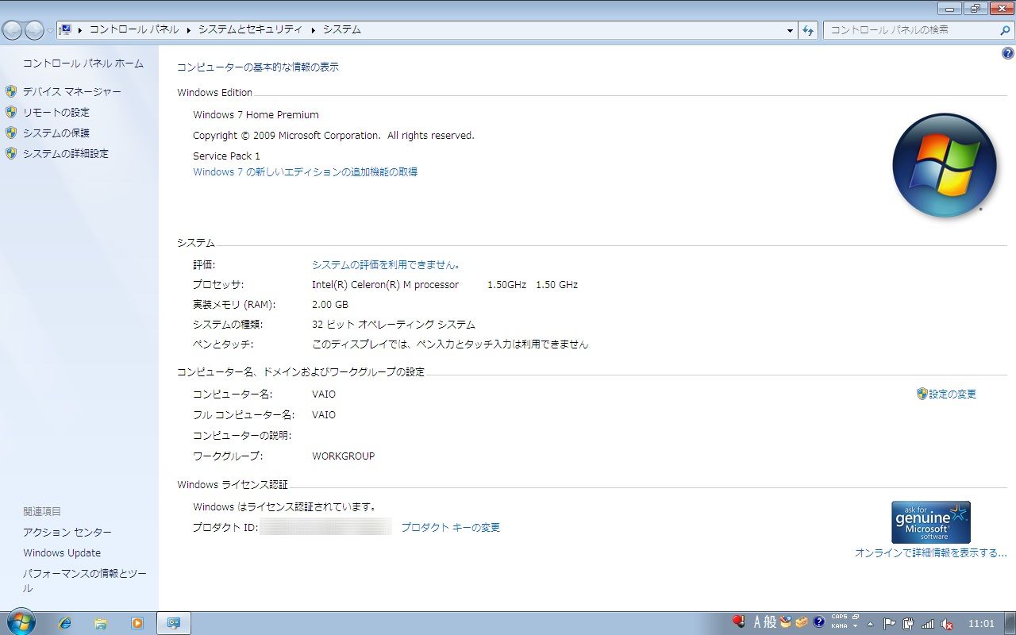Click the blue help question mark icon
The height and width of the screenshot is (635, 1016).
coord(1007,54)
